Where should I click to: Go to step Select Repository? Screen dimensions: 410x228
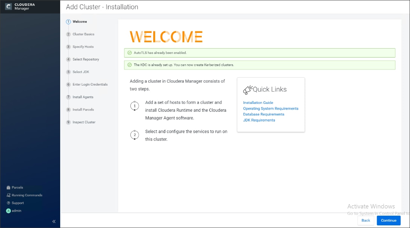[x=86, y=59]
